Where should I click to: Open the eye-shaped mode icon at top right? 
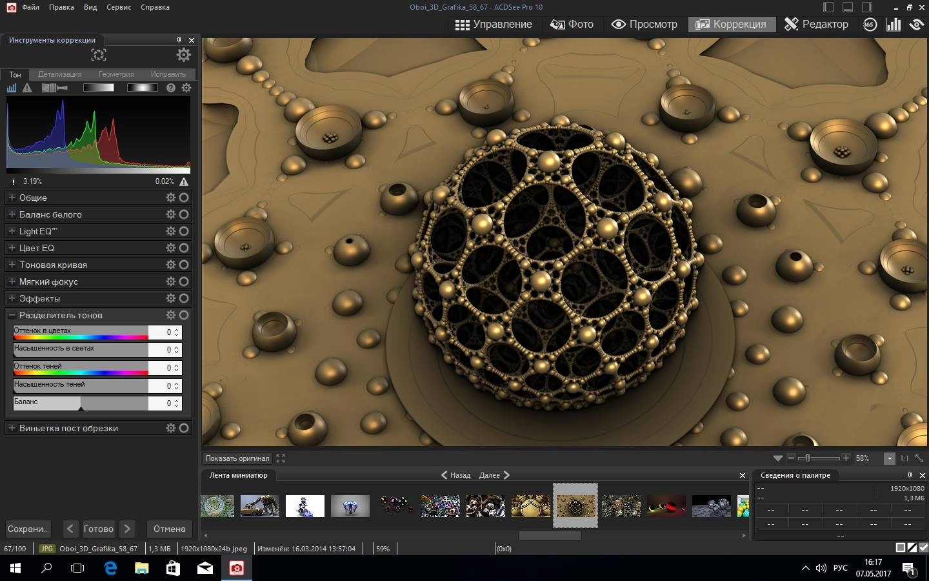(x=916, y=25)
